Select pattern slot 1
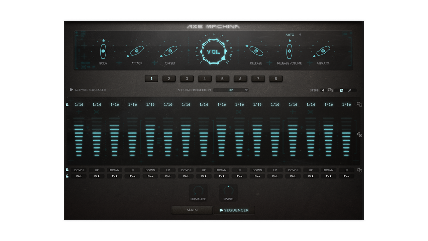Screen dimensions: 428x241 pyautogui.click(x=151, y=79)
